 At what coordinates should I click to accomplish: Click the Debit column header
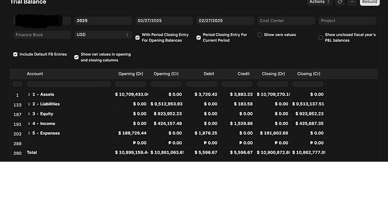209,74
